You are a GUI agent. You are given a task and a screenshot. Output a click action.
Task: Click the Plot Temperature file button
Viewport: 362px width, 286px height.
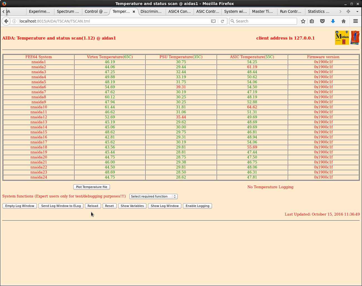coord(91,187)
